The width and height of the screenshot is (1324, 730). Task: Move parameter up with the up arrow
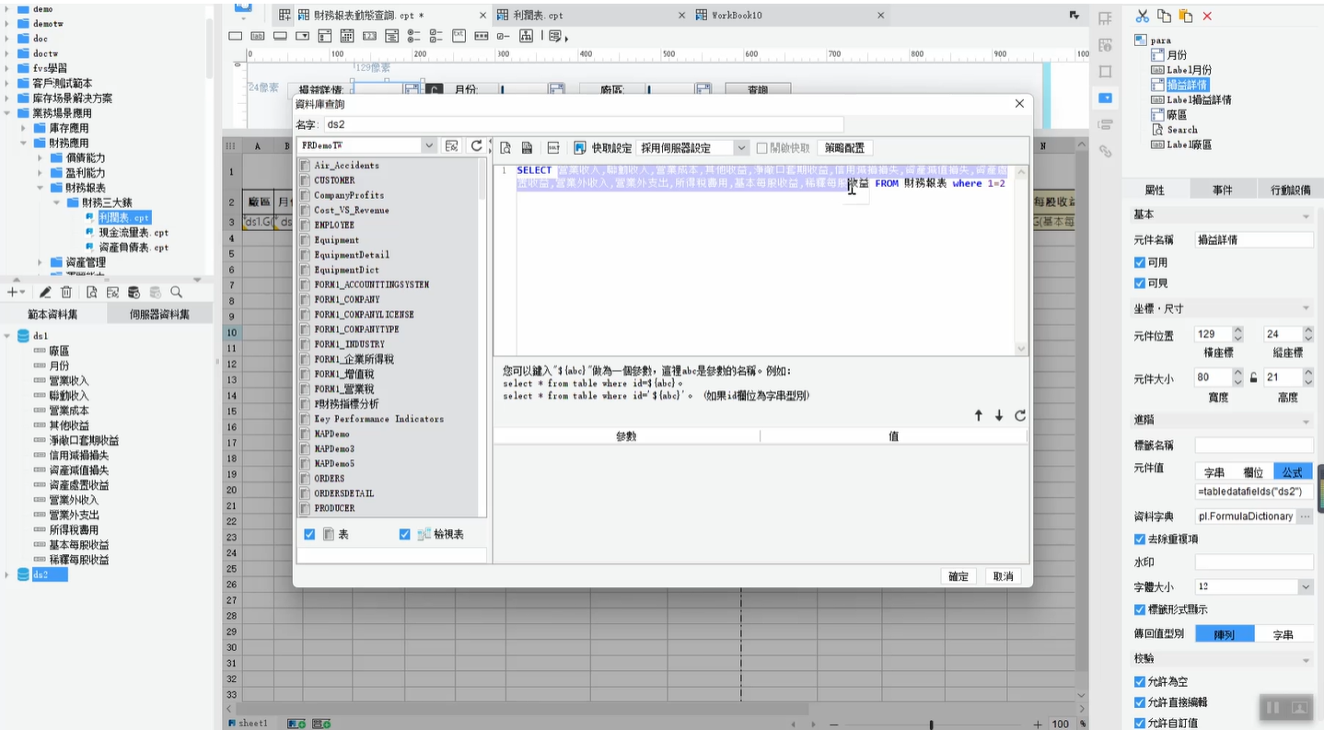pyautogui.click(x=979, y=416)
